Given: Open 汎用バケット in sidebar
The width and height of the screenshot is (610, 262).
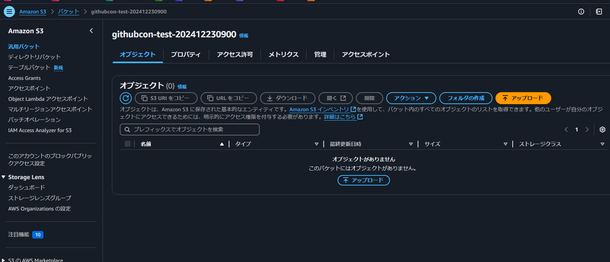Looking at the screenshot, I should 24,47.
